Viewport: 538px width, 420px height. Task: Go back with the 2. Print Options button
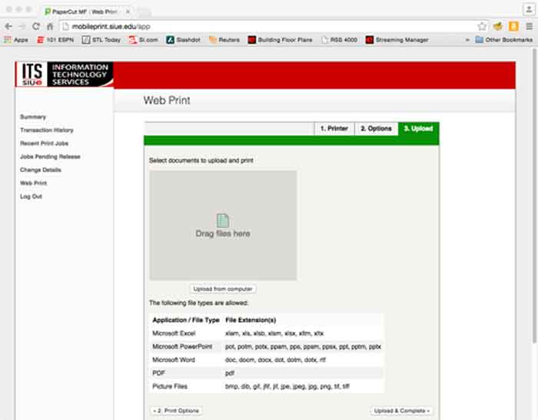[176, 411]
